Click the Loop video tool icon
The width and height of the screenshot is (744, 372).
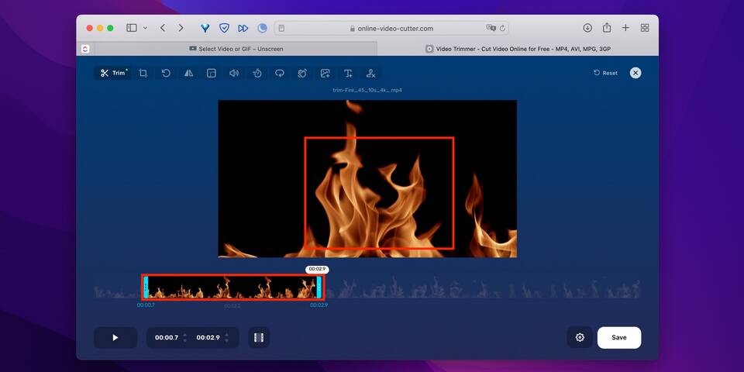click(280, 73)
